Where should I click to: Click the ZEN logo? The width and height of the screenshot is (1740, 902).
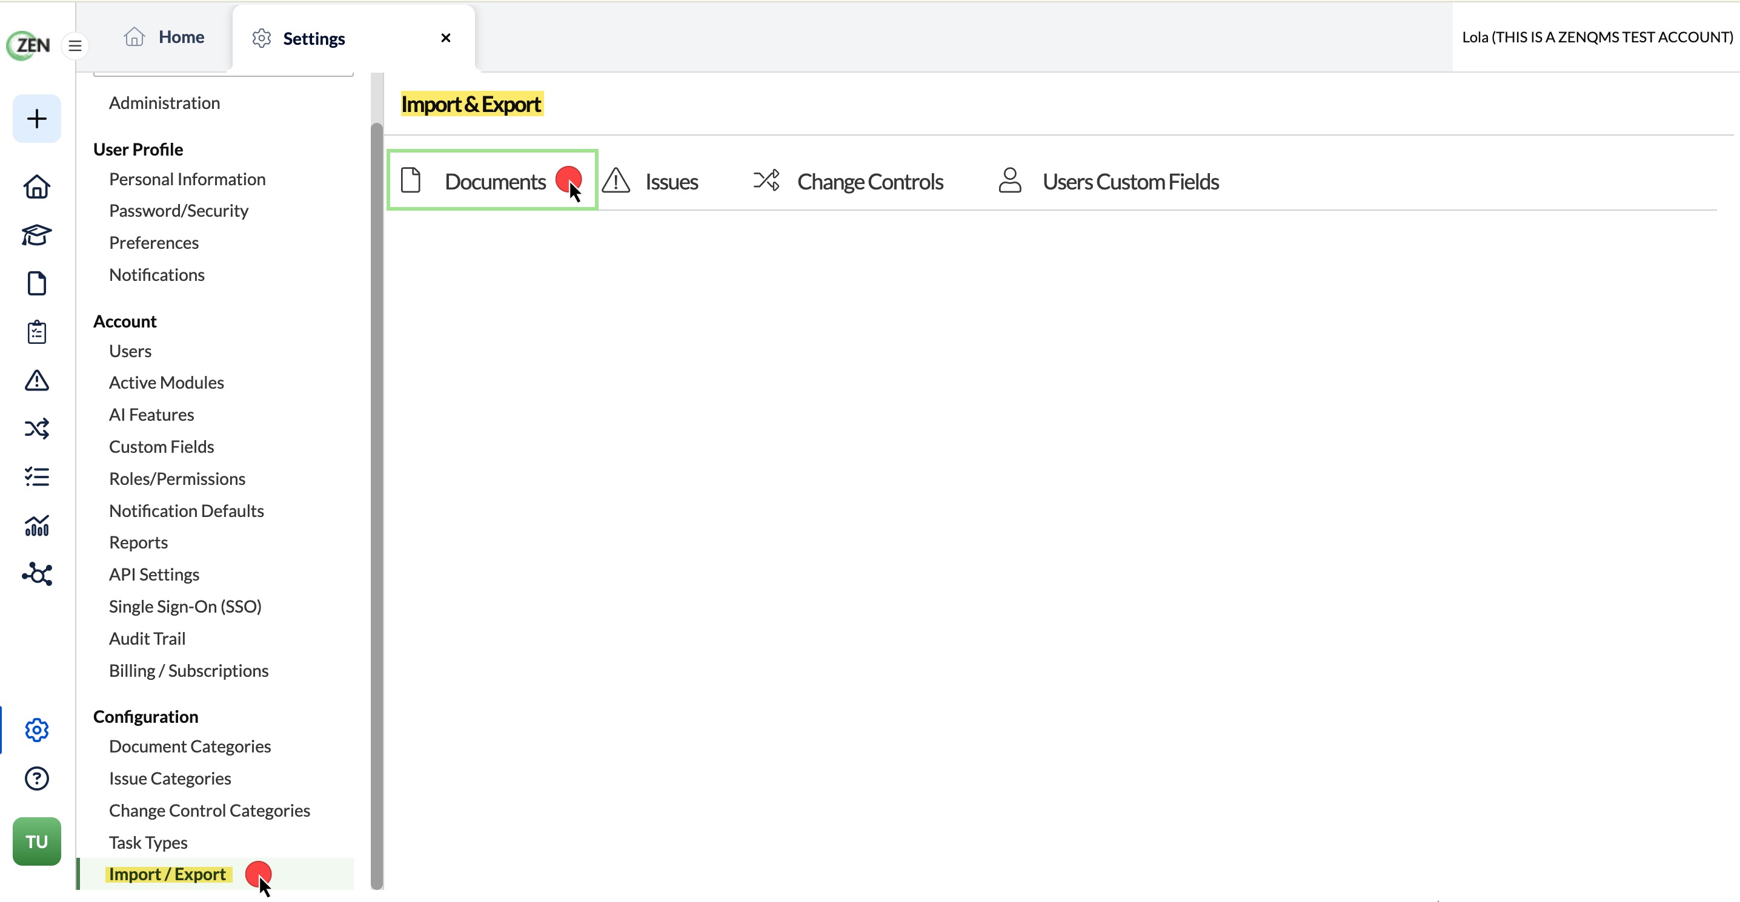[28, 45]
